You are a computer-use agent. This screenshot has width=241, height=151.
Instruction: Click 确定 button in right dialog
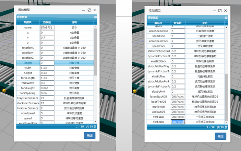click(220, 136)
